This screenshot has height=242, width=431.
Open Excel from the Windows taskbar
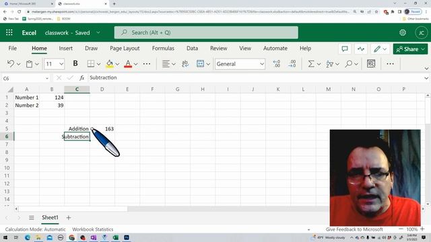(115, 237)
